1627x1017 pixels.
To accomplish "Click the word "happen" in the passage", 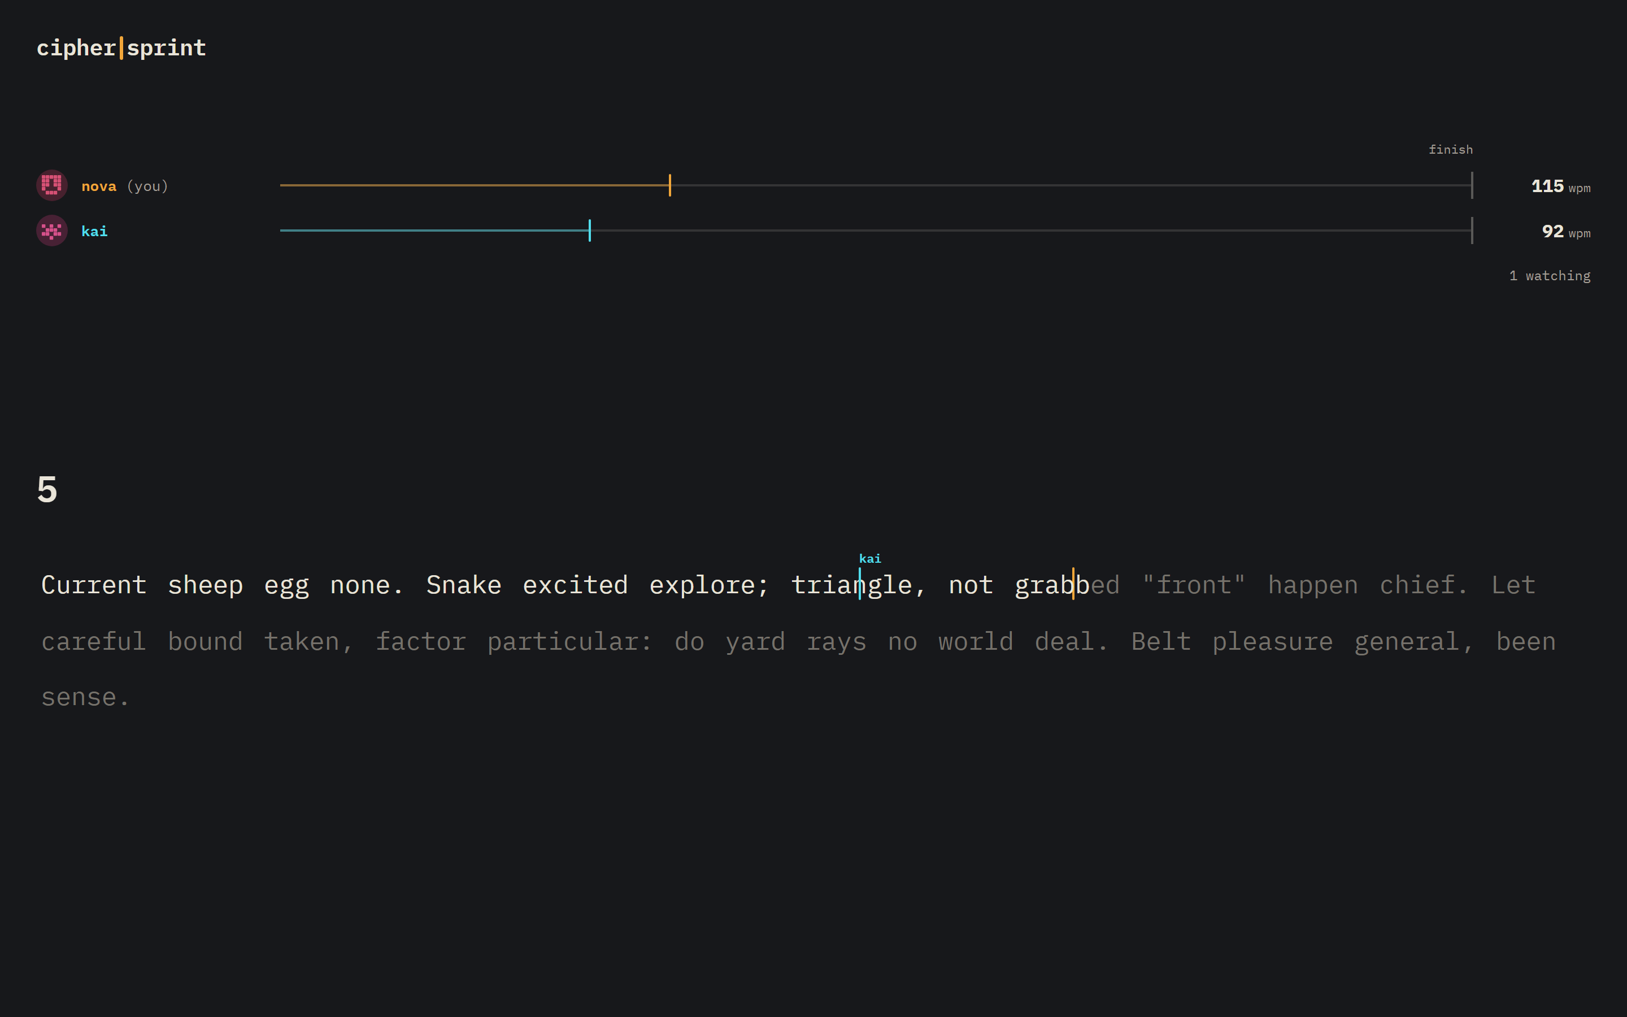I will (1313, 586).
